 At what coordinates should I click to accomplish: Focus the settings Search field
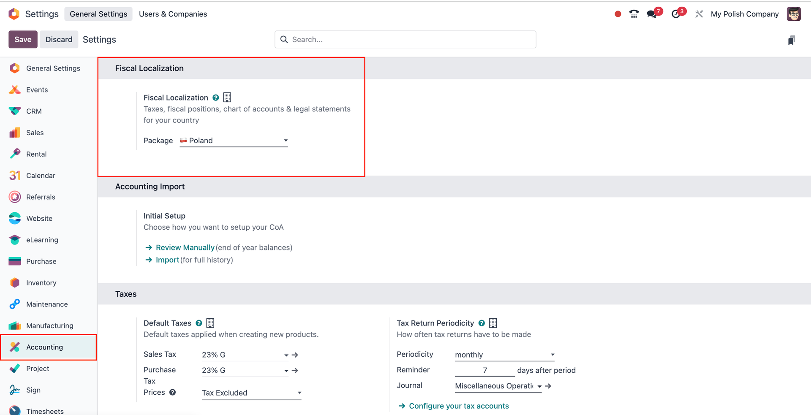(x=405, y=39)
